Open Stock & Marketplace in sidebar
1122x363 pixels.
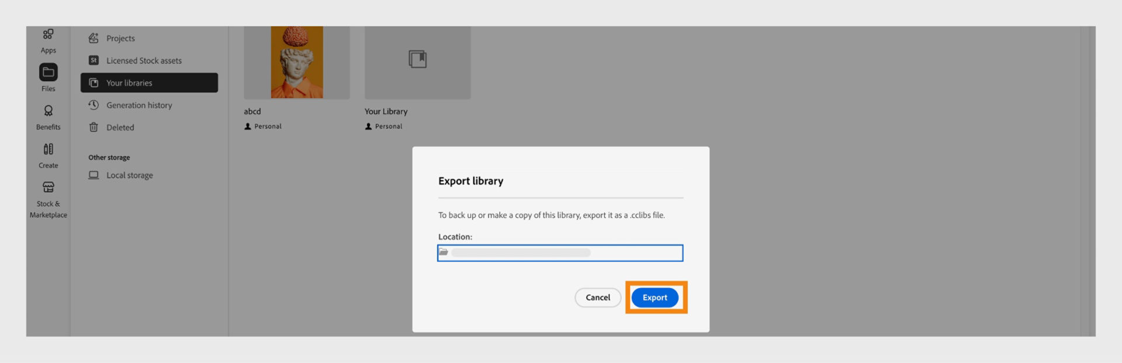pyautogui.click(x=49, y=200)
